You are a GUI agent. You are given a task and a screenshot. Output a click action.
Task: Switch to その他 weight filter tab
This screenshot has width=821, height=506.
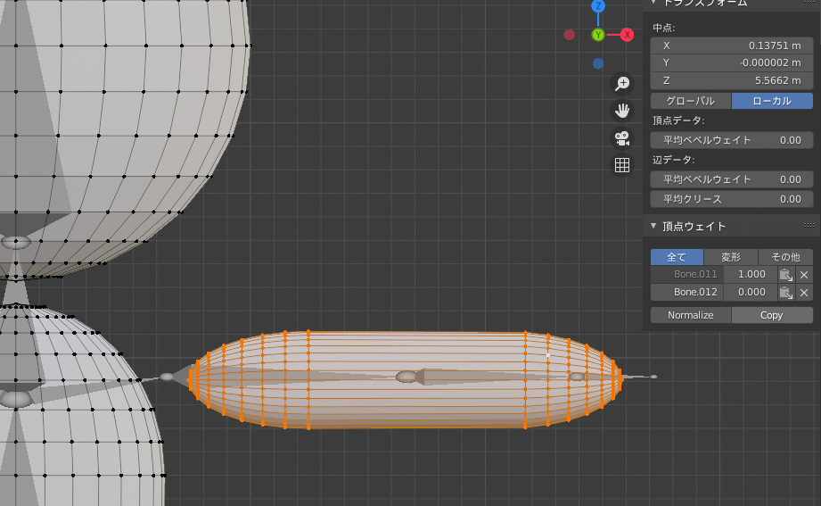click(x=785, y=257)
